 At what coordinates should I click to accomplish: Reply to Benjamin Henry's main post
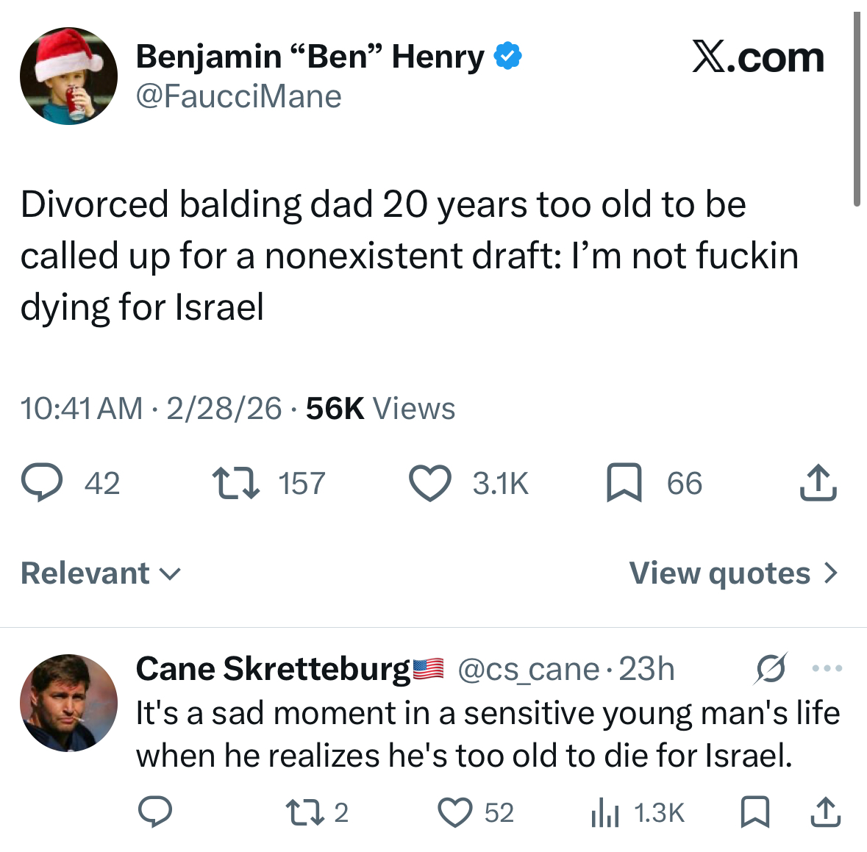pyautogui.click(x=42, y=484)
